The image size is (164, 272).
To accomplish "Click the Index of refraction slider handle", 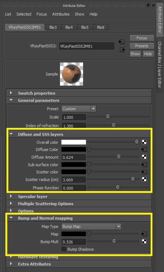I will pos(114,125).
